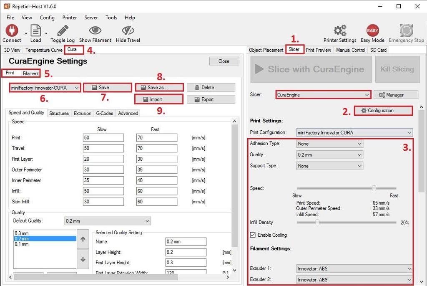The image size is (427, 286).
Task: Switch to the Temperature Curve tab
Action: click(44, 50)
